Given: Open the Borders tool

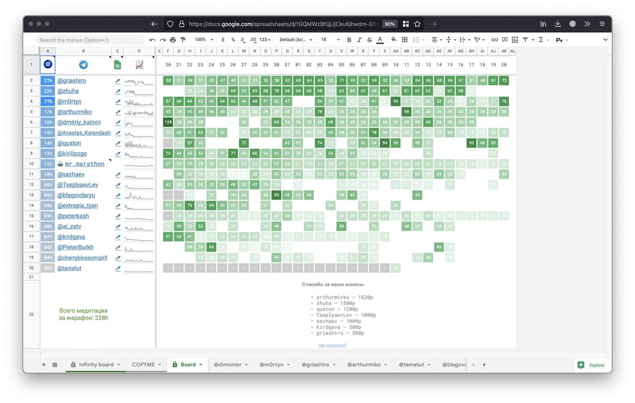Looking at the screenshot, I should 405,40.
